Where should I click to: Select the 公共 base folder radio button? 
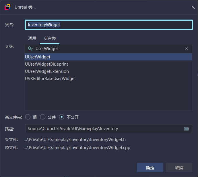coord(43,117)
